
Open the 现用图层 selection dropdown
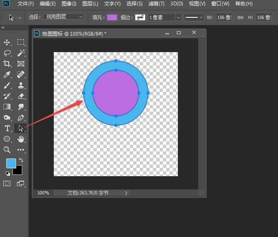[x=63, y=17]
